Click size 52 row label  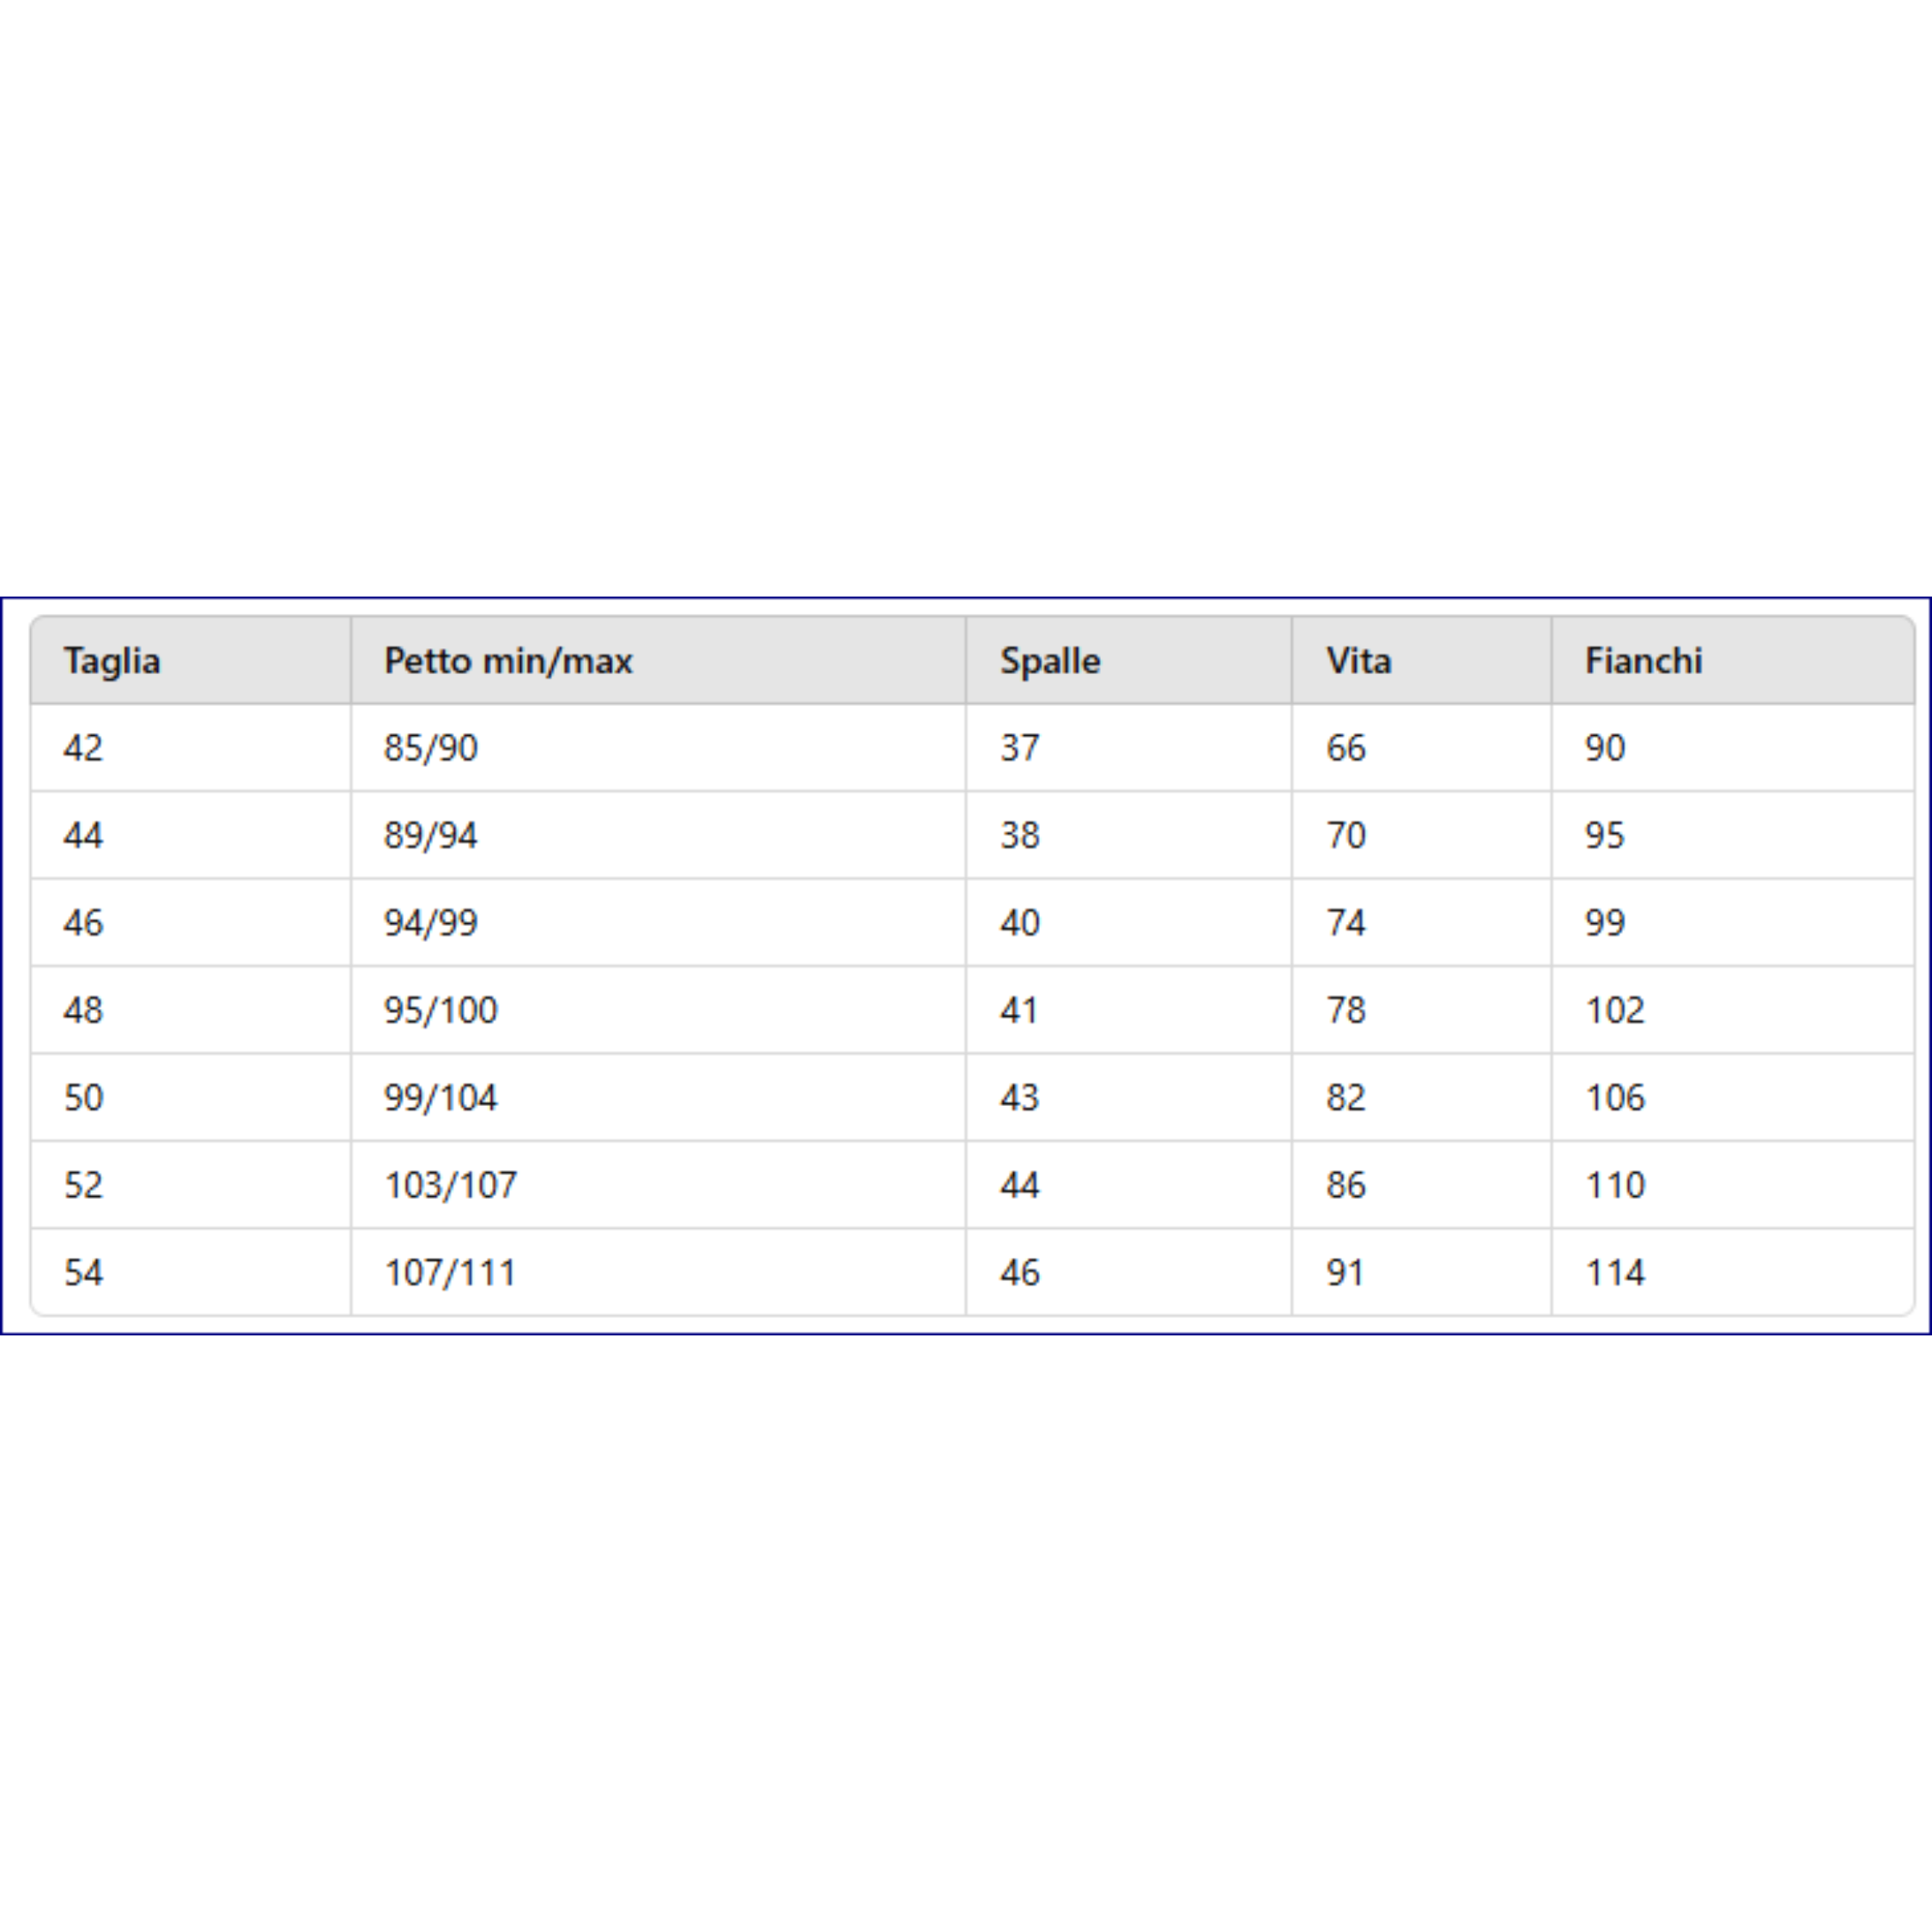point(83,1185)
